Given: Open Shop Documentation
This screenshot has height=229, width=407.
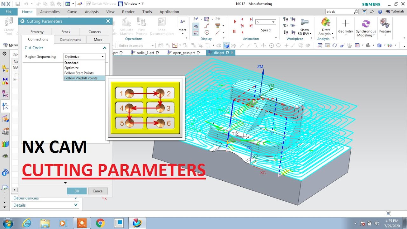Looking at the screenshot, I should [x=162, y=27].
